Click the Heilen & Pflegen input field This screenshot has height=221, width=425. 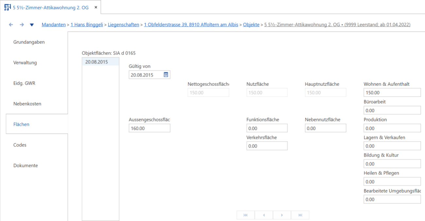[x=392, y=182]
